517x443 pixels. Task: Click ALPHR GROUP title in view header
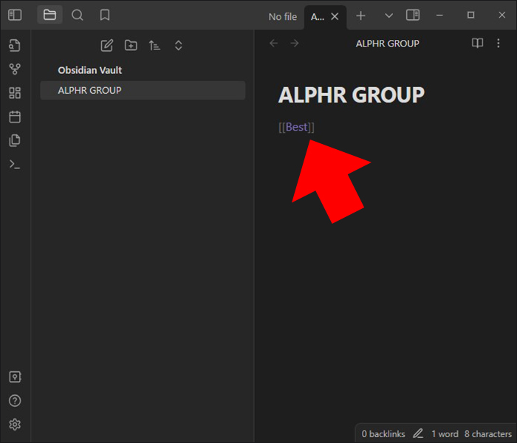[x=388, y=44]
